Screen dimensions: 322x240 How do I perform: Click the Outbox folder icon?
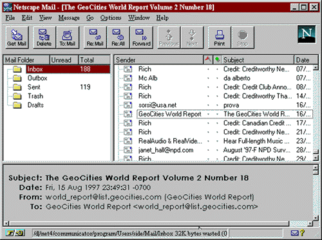click(x=17, y=78)
